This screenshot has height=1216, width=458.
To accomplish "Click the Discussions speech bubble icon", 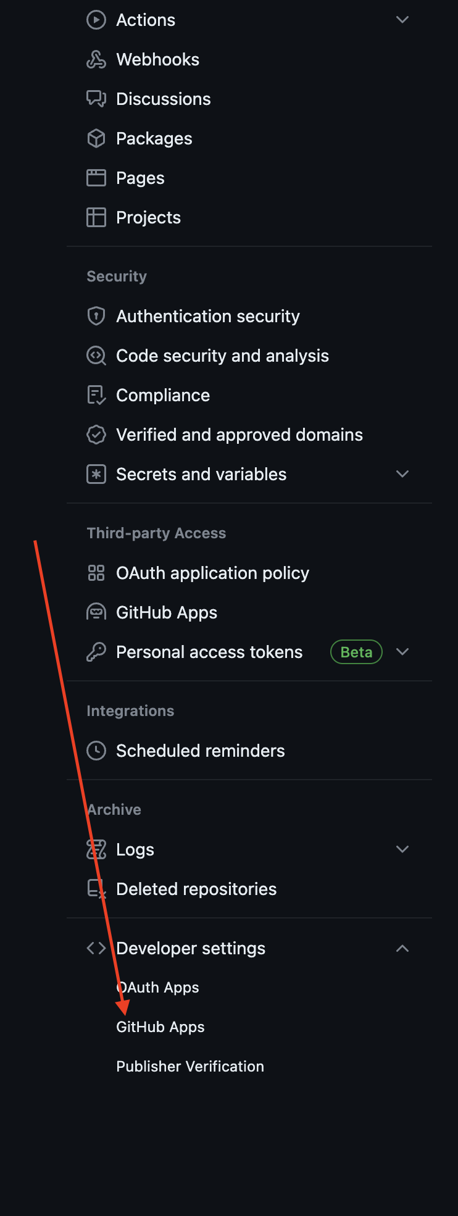I will [x=96, y=99].
